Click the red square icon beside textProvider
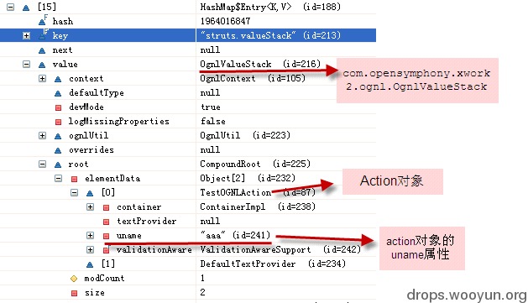This screenshot has width=528, height=303. click(x=106, y=222)
